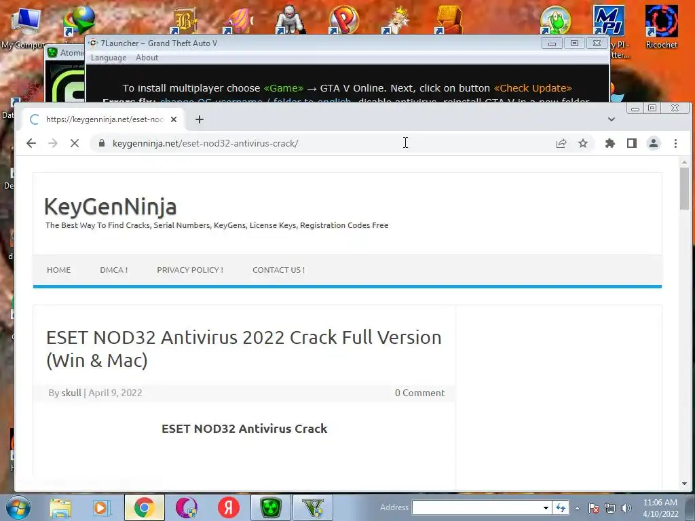Image resolution: width=695 pixels, height=521 pixels.
Task: Open the golden B book desktop shortcut
Action: 183,20
